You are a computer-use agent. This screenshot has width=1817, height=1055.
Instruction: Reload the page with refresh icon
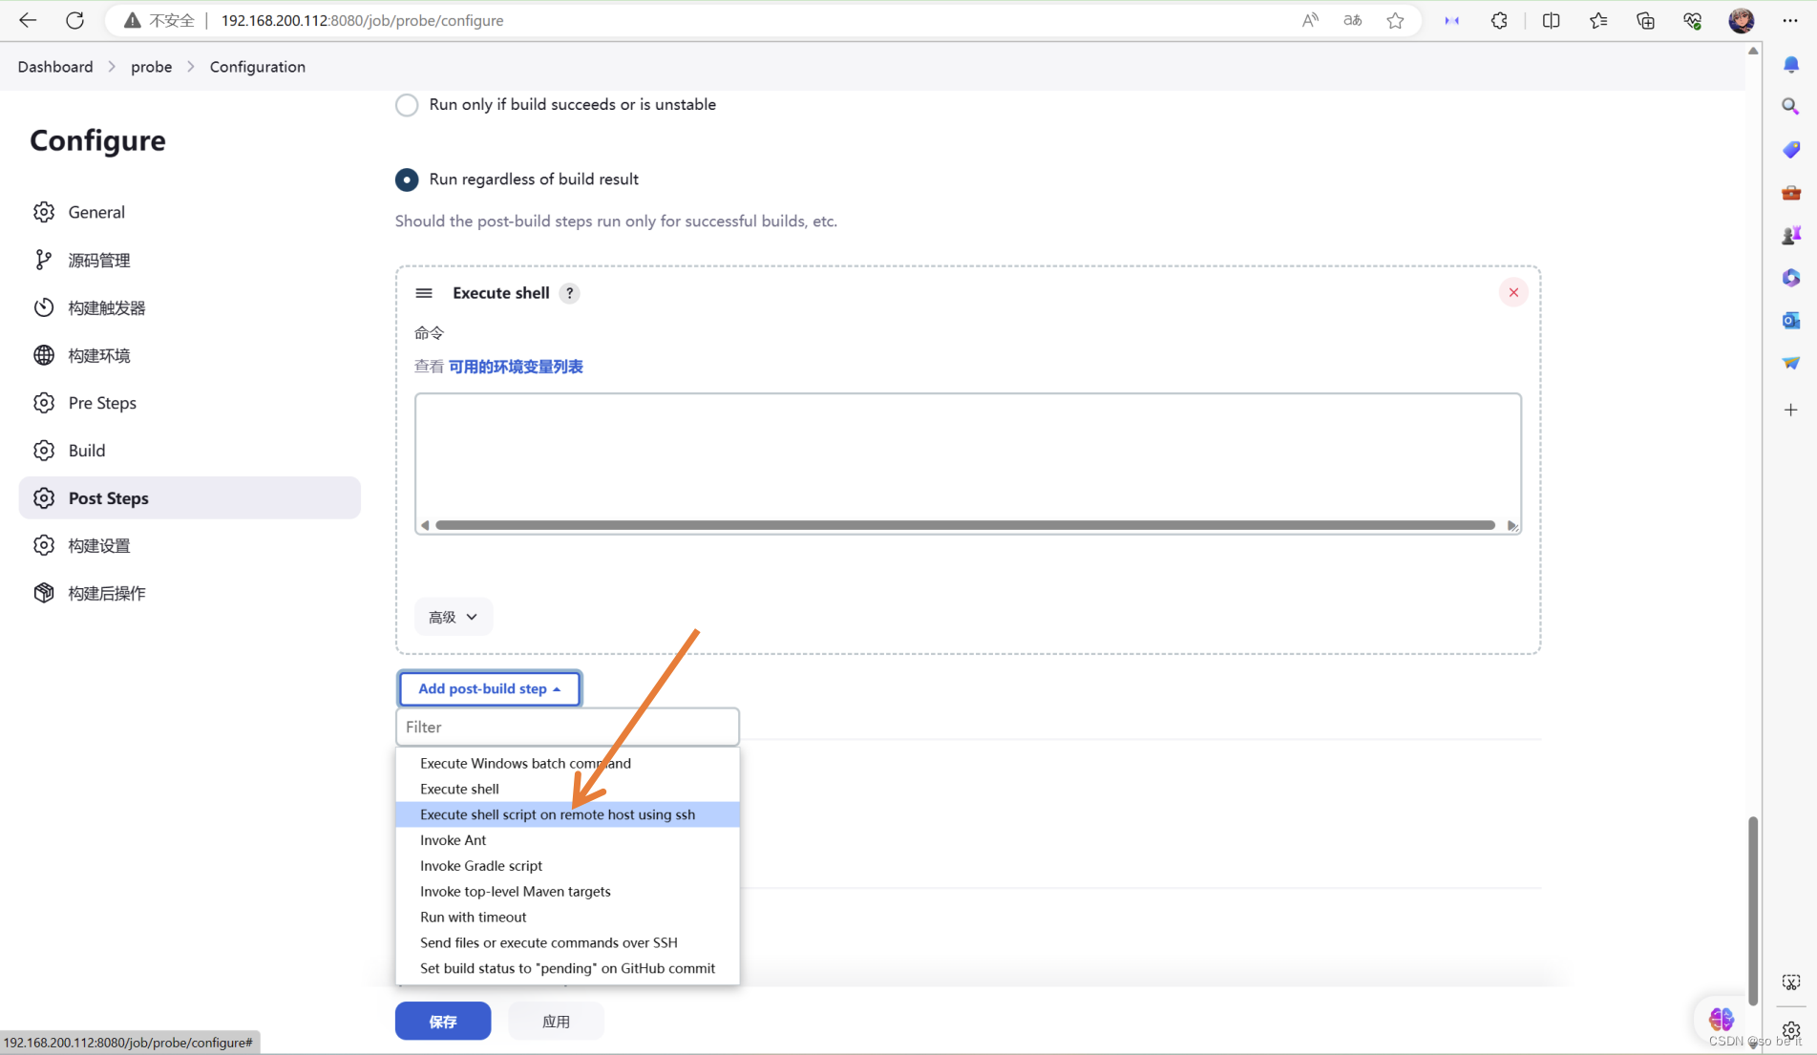point(74,20)
